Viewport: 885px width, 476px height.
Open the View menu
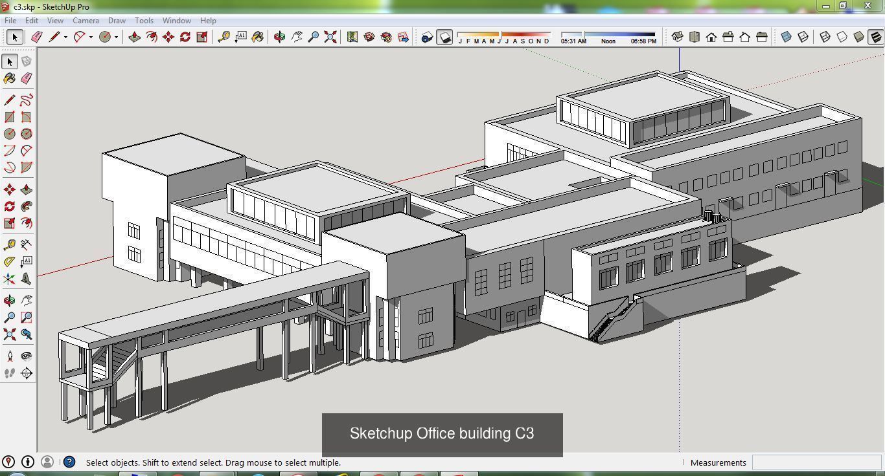pos(55,21)
